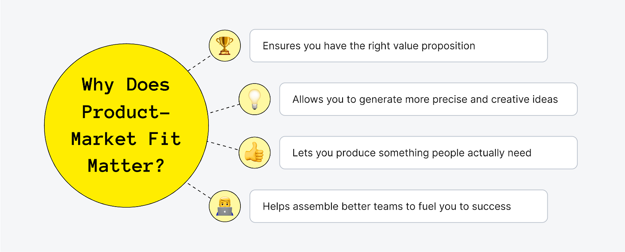The height and width of the screenshot is (252, 625).
Task: Click the golden trophy icon
Action: tap(225, 45)
